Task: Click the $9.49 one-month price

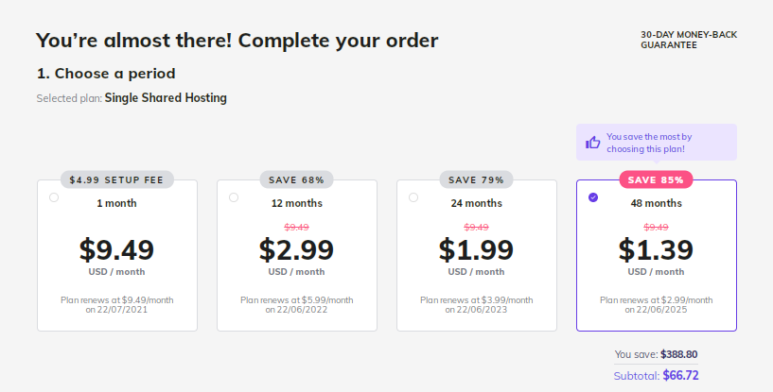Action: point(116,249)
